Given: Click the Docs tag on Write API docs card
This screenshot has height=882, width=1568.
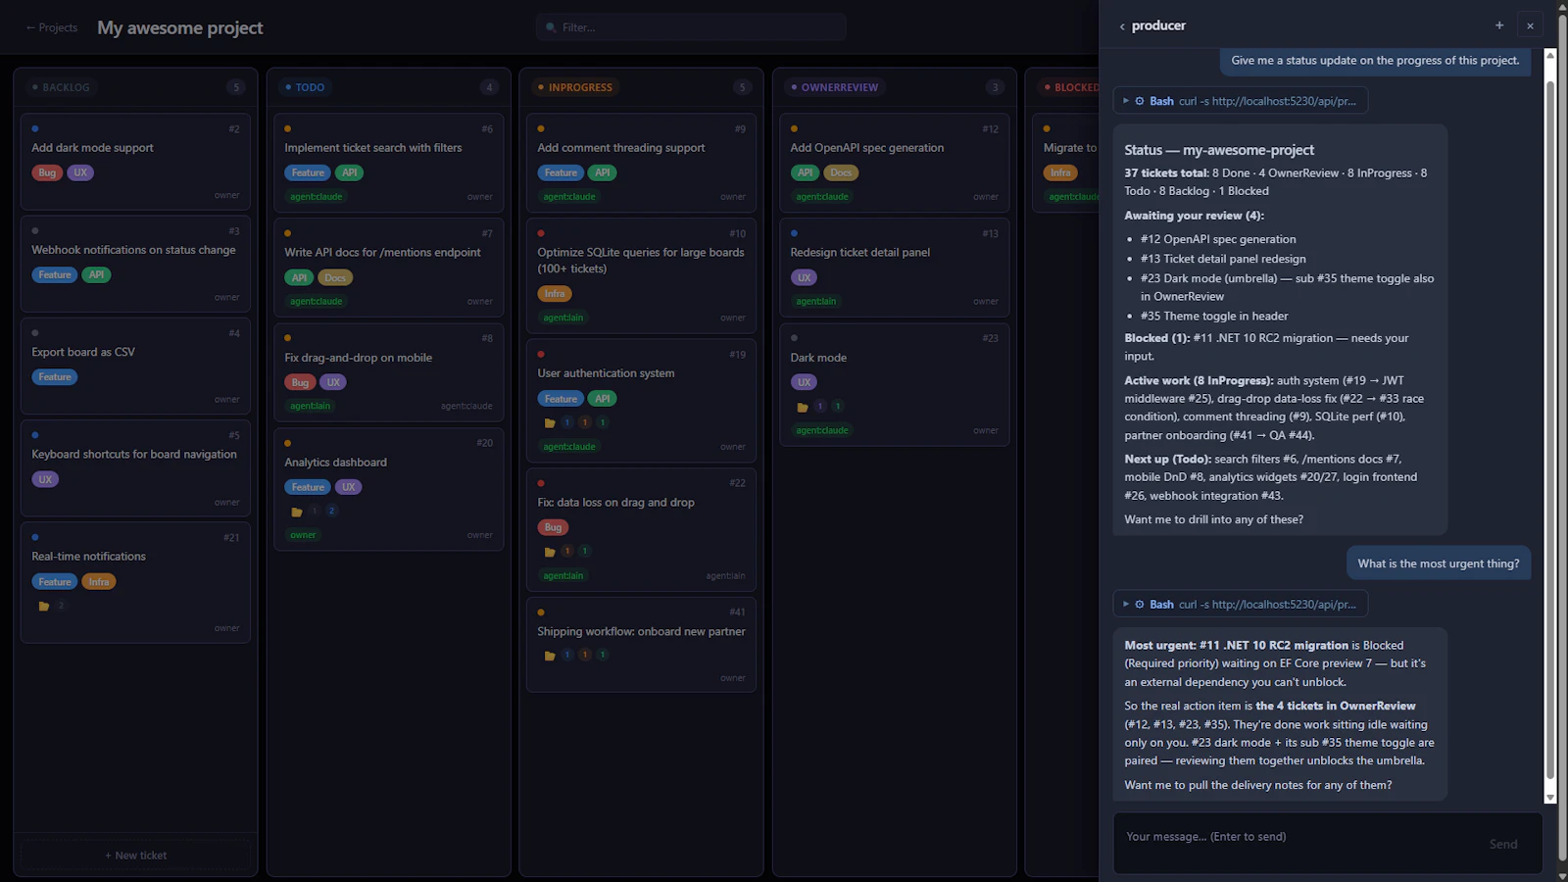Looking at the screenshot, I should pyautogui.click(x=335, y=277).
